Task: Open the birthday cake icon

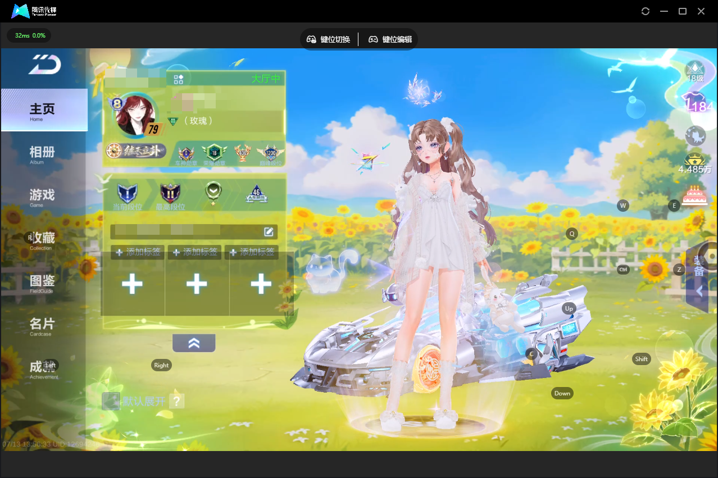Action: pos(694,195)
